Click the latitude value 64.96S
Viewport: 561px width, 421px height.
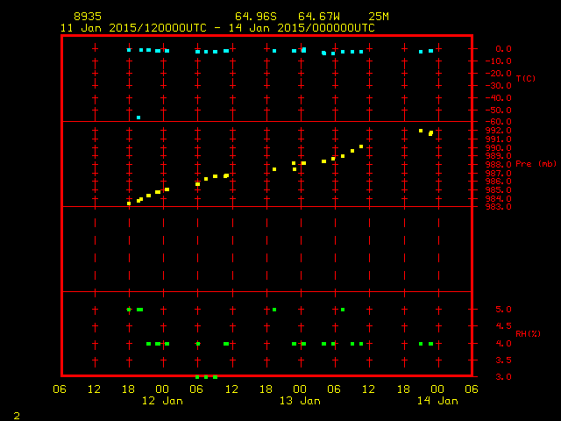(x=253, y=17)
